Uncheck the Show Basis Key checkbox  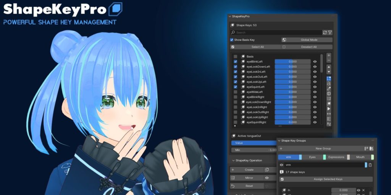[232, 40]
